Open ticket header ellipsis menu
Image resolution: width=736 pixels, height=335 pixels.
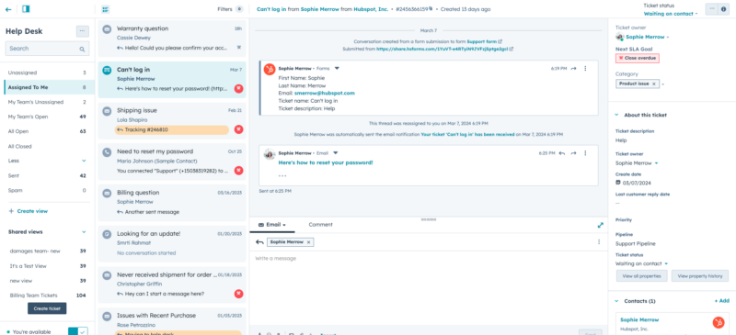(711, 9)
